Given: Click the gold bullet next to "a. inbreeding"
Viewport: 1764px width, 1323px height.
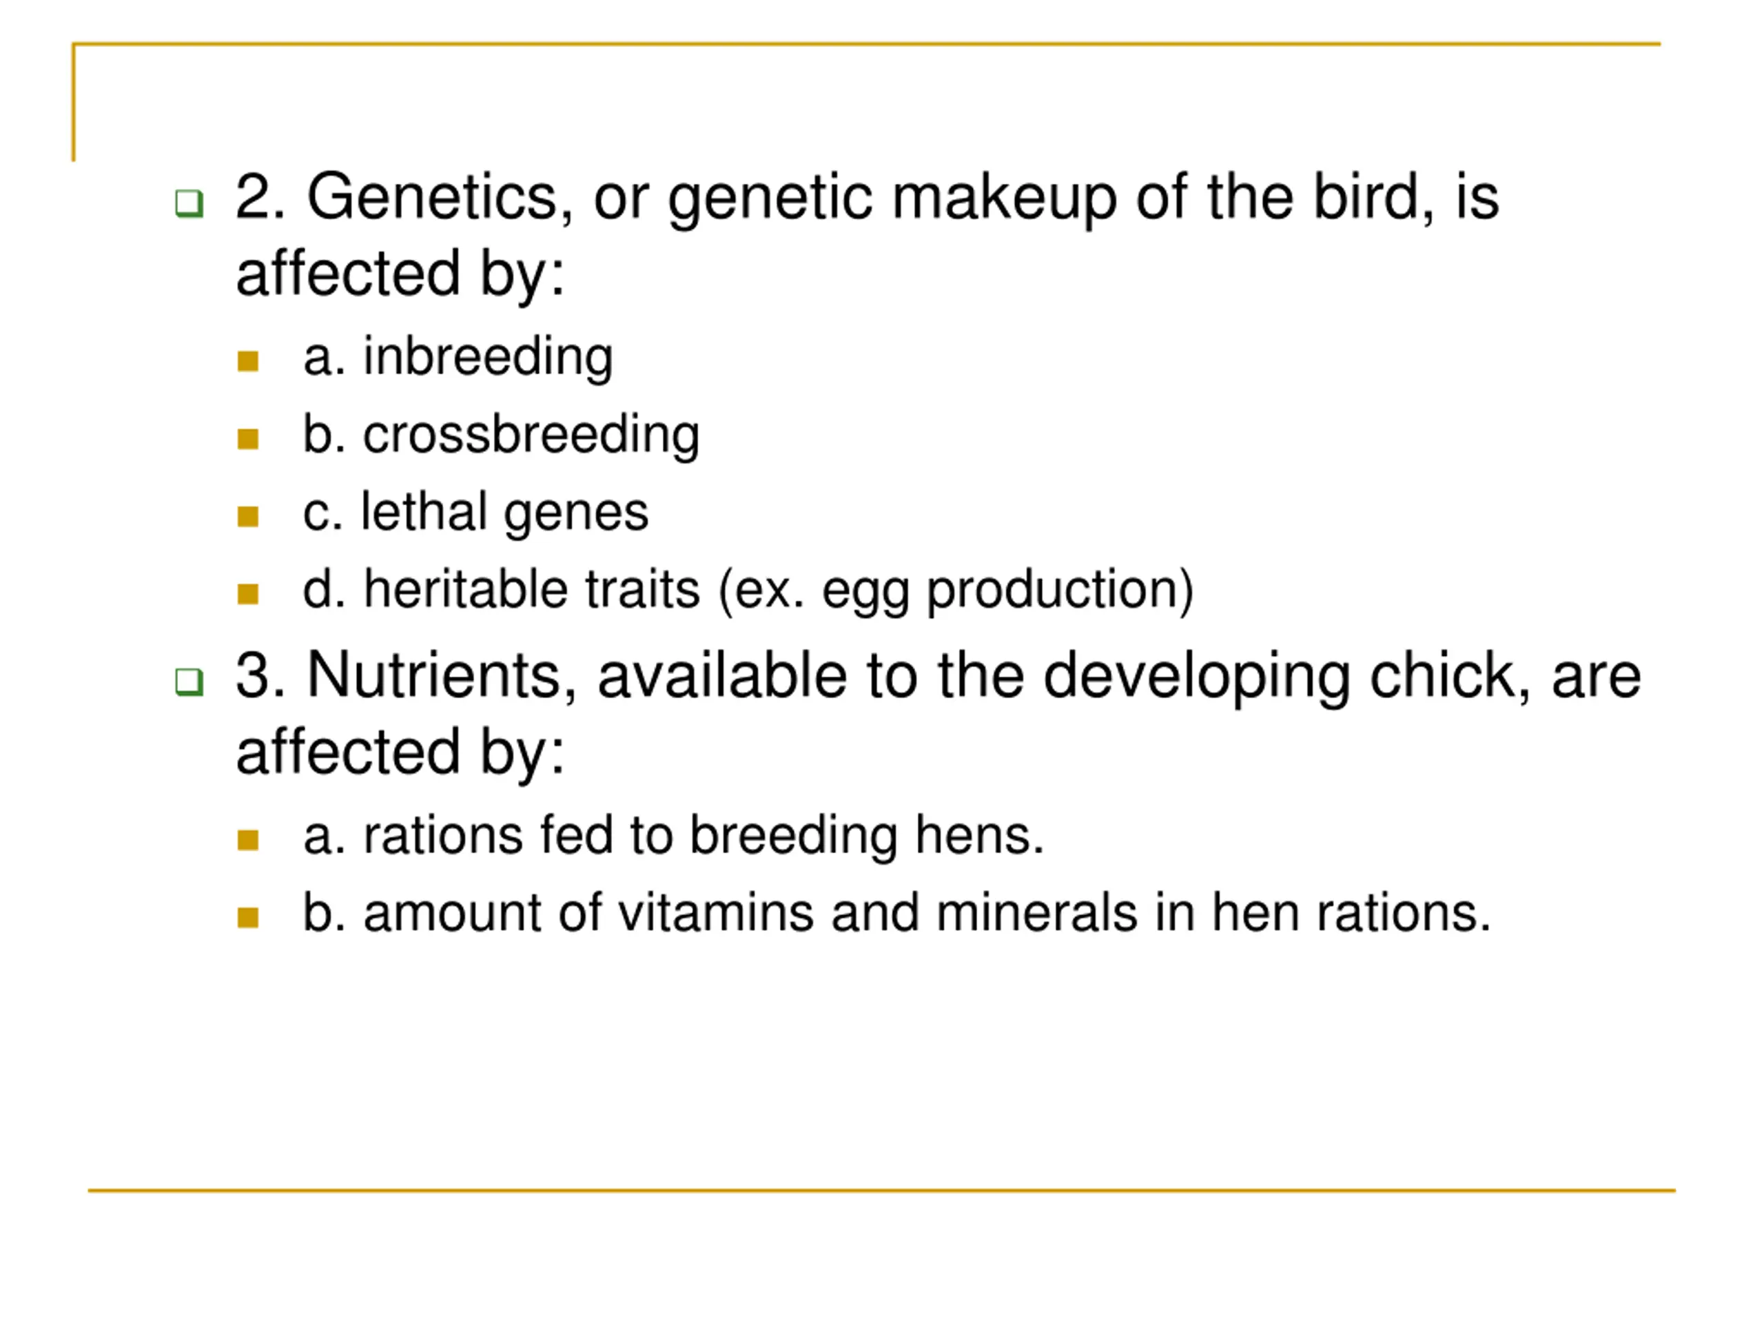Looking at the screenshot, I should (248, 361).
